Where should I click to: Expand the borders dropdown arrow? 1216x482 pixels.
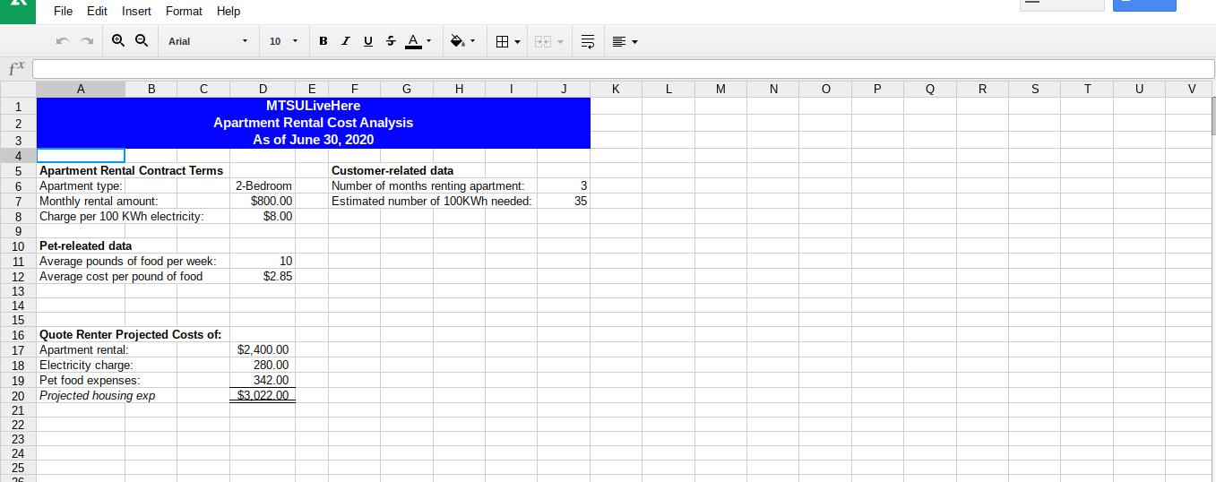pyautogui.click(x=518, y=41)
